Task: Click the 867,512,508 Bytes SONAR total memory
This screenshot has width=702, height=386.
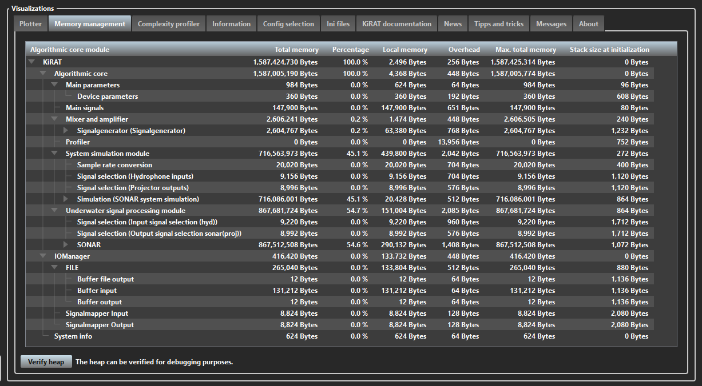Action: 288,244
